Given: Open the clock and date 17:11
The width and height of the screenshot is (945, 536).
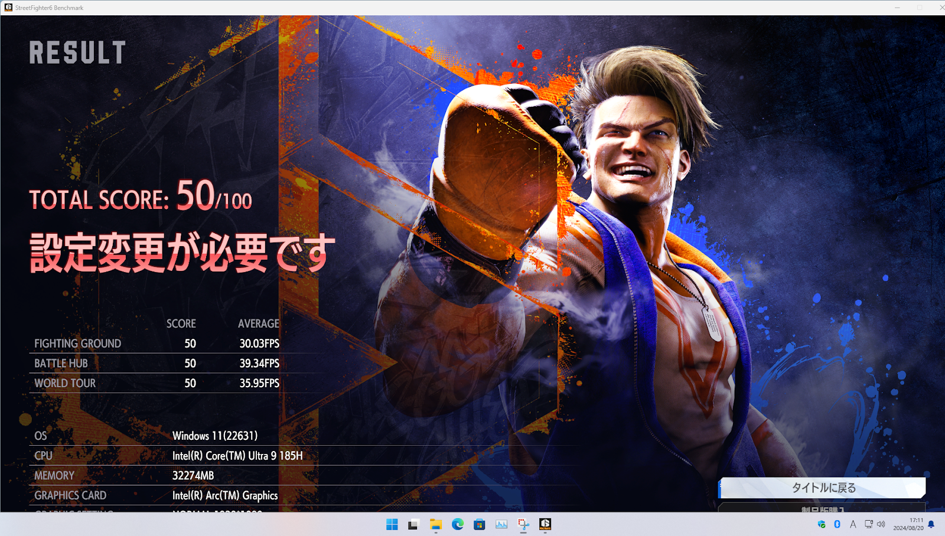Looking at the screenshot, I should point(908,524).
